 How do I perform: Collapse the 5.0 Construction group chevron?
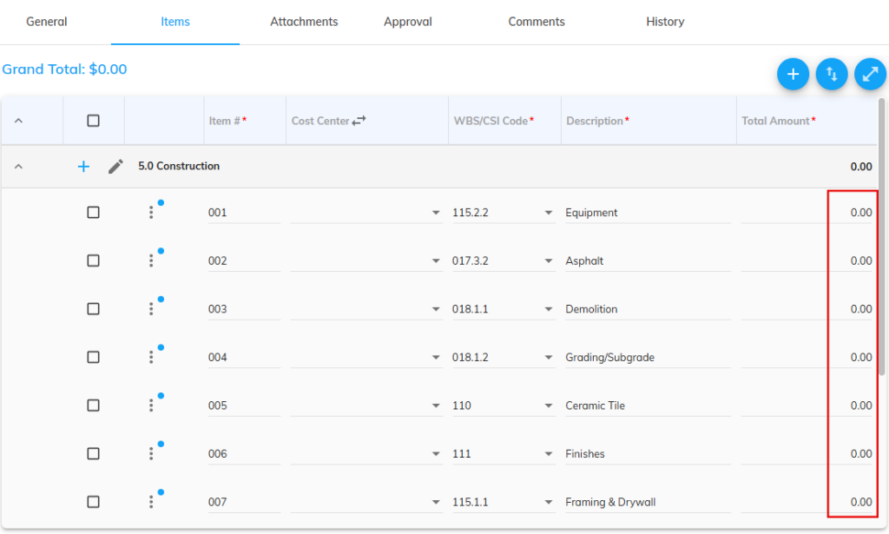point(19,166)
